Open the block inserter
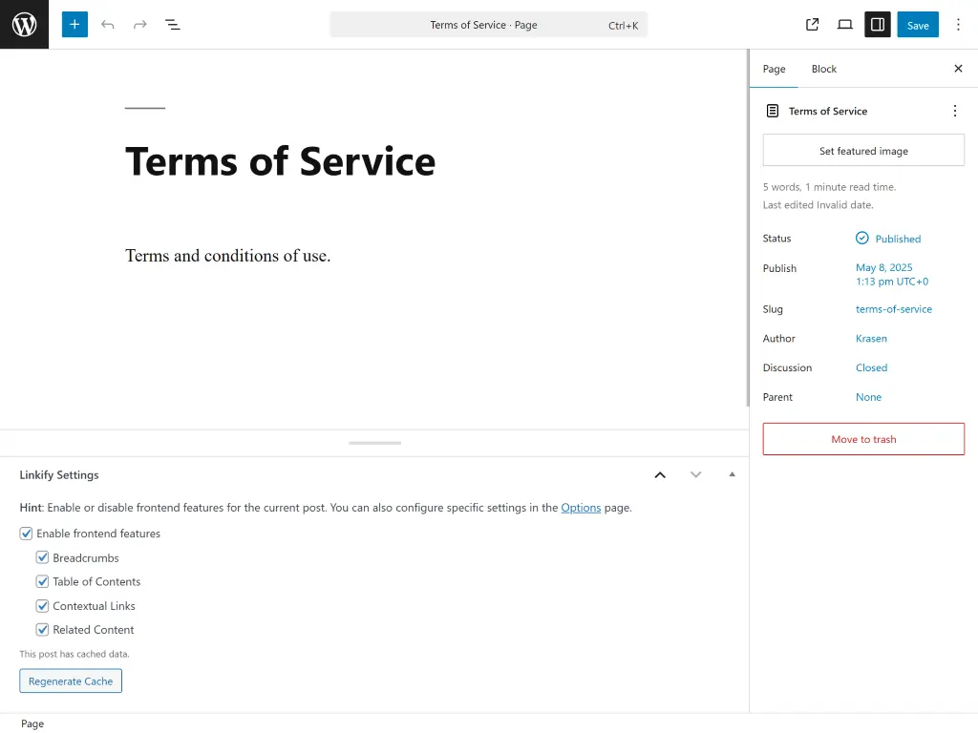 pyautogui.click(x=74, y=24)
